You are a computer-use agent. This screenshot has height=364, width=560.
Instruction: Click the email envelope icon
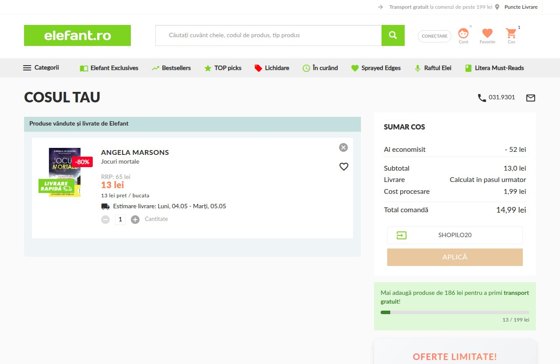pyautogui.click(x=531, y=98)
